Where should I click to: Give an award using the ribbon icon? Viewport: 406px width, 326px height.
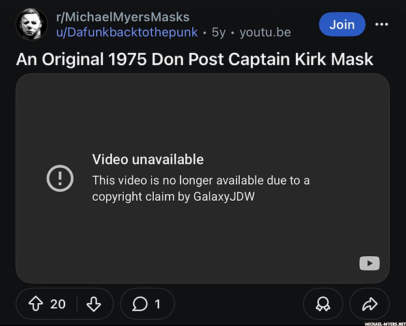click(x=323, y=304)
